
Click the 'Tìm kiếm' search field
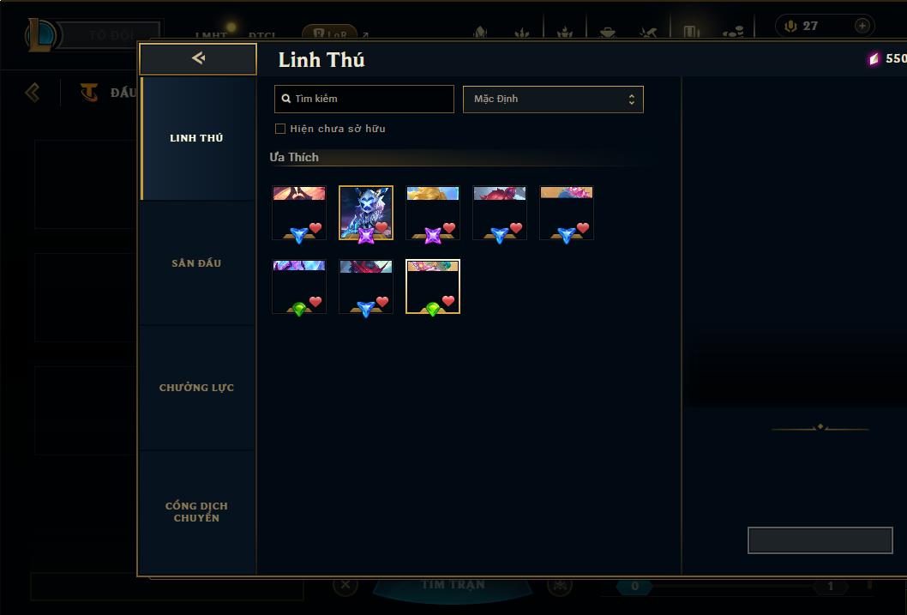(x=363, y=99)
